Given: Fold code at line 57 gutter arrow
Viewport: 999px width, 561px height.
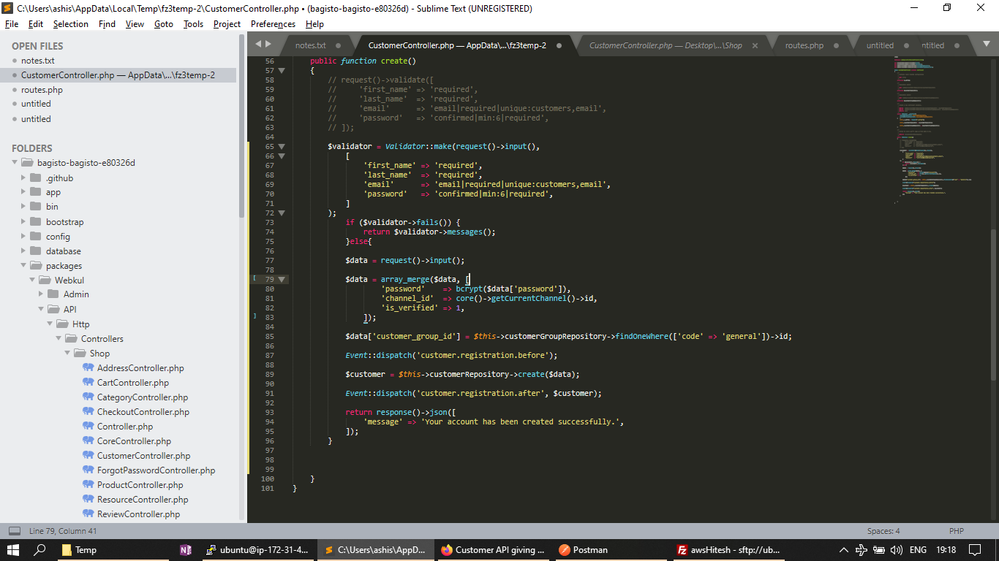Looking at the screenshot, I should (282, 71).
